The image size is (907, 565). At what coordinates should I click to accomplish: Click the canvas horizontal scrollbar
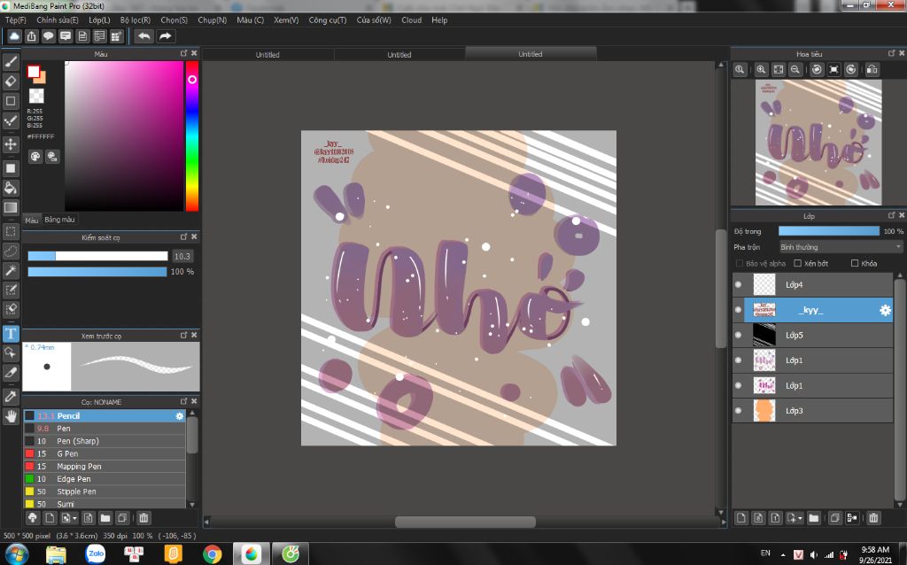coord(465,522)
